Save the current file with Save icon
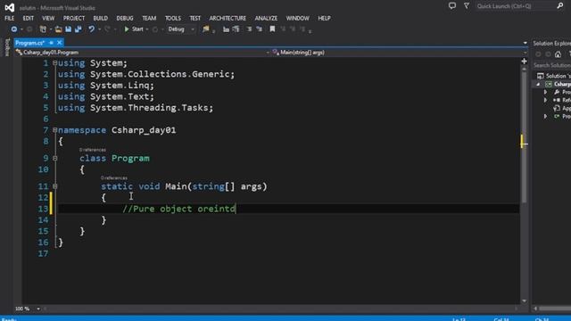The width and height of the screenshot is (571, 321). point(68,29)
